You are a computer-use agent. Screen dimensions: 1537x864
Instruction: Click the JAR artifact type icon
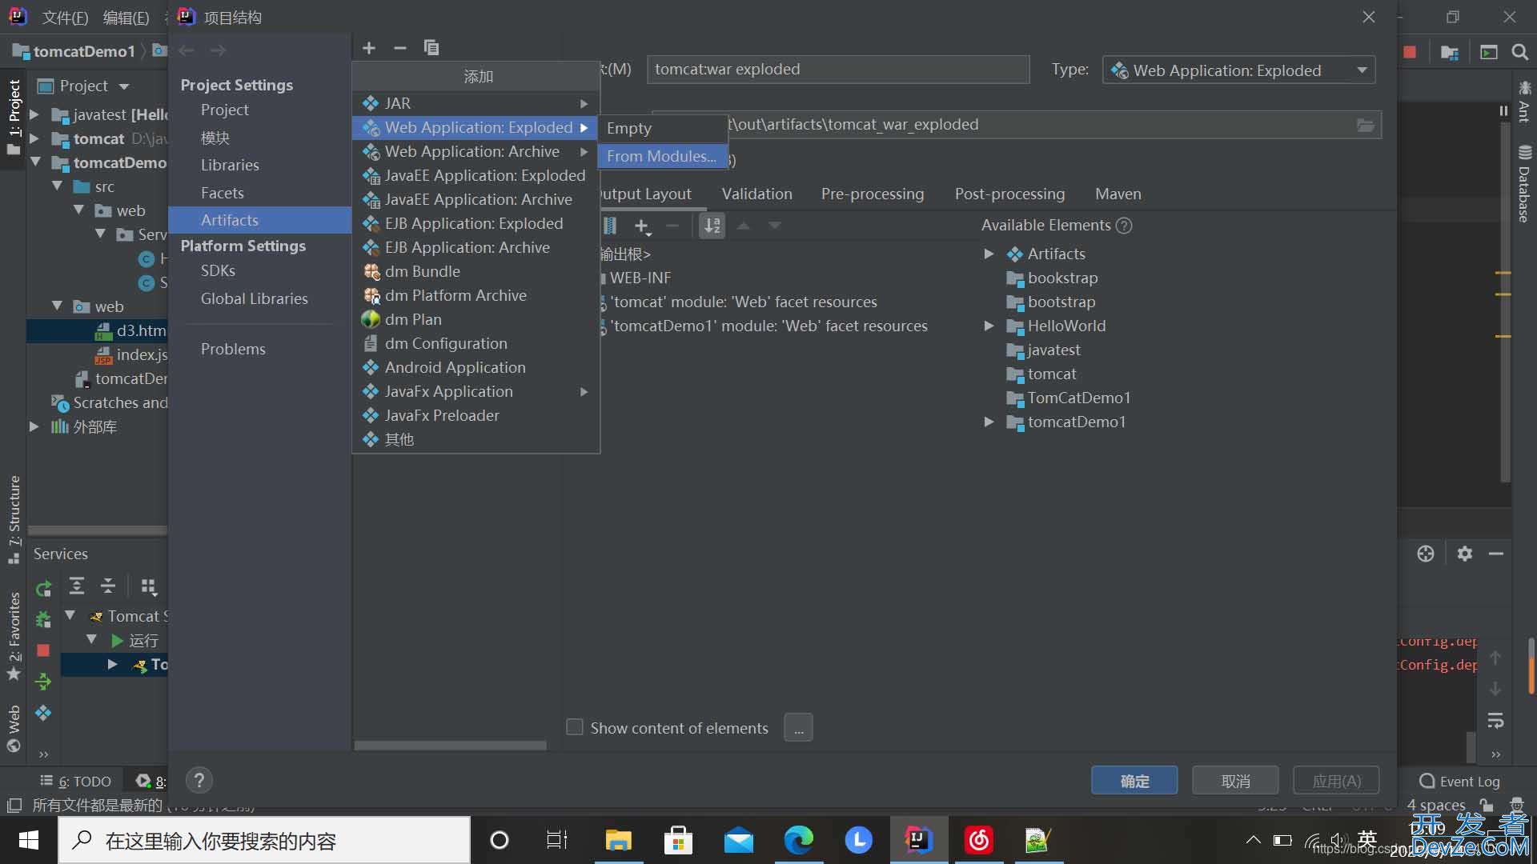pyautogui.click(x=370, y=102)
